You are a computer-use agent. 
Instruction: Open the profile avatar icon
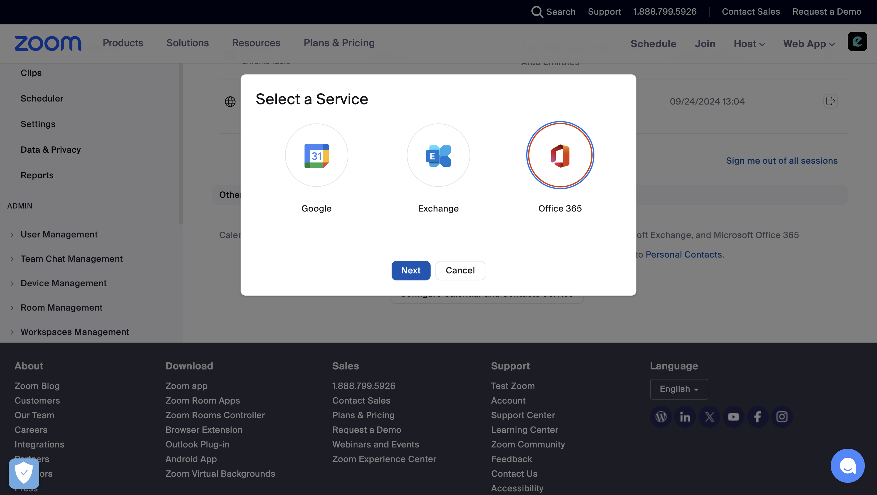tap(857, 41)
